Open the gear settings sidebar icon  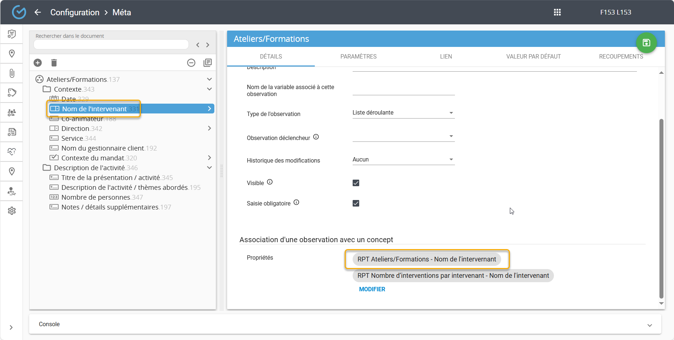click(12, 211)
